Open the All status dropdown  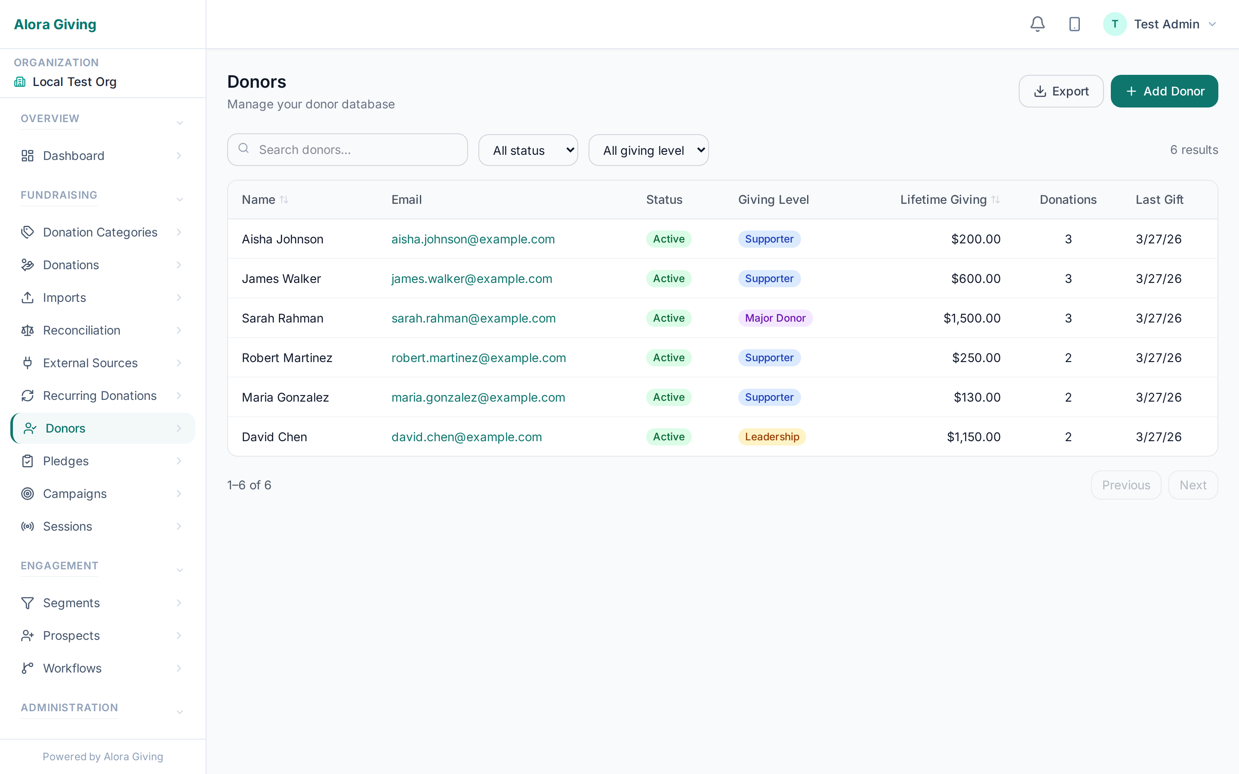pos(528,150)
